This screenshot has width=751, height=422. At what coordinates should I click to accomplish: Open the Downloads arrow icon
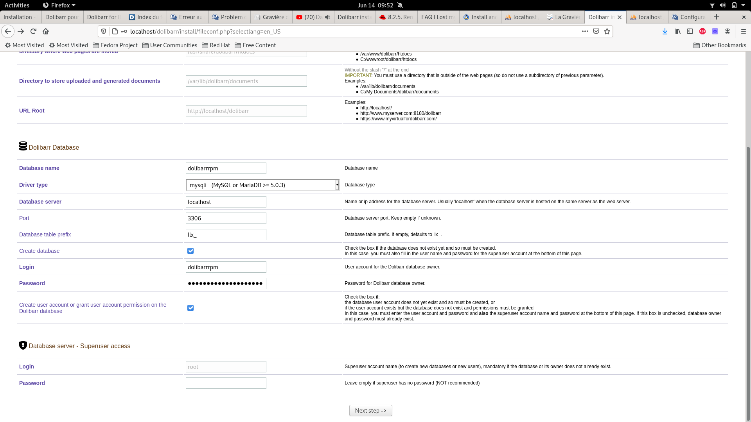[665, 31]
